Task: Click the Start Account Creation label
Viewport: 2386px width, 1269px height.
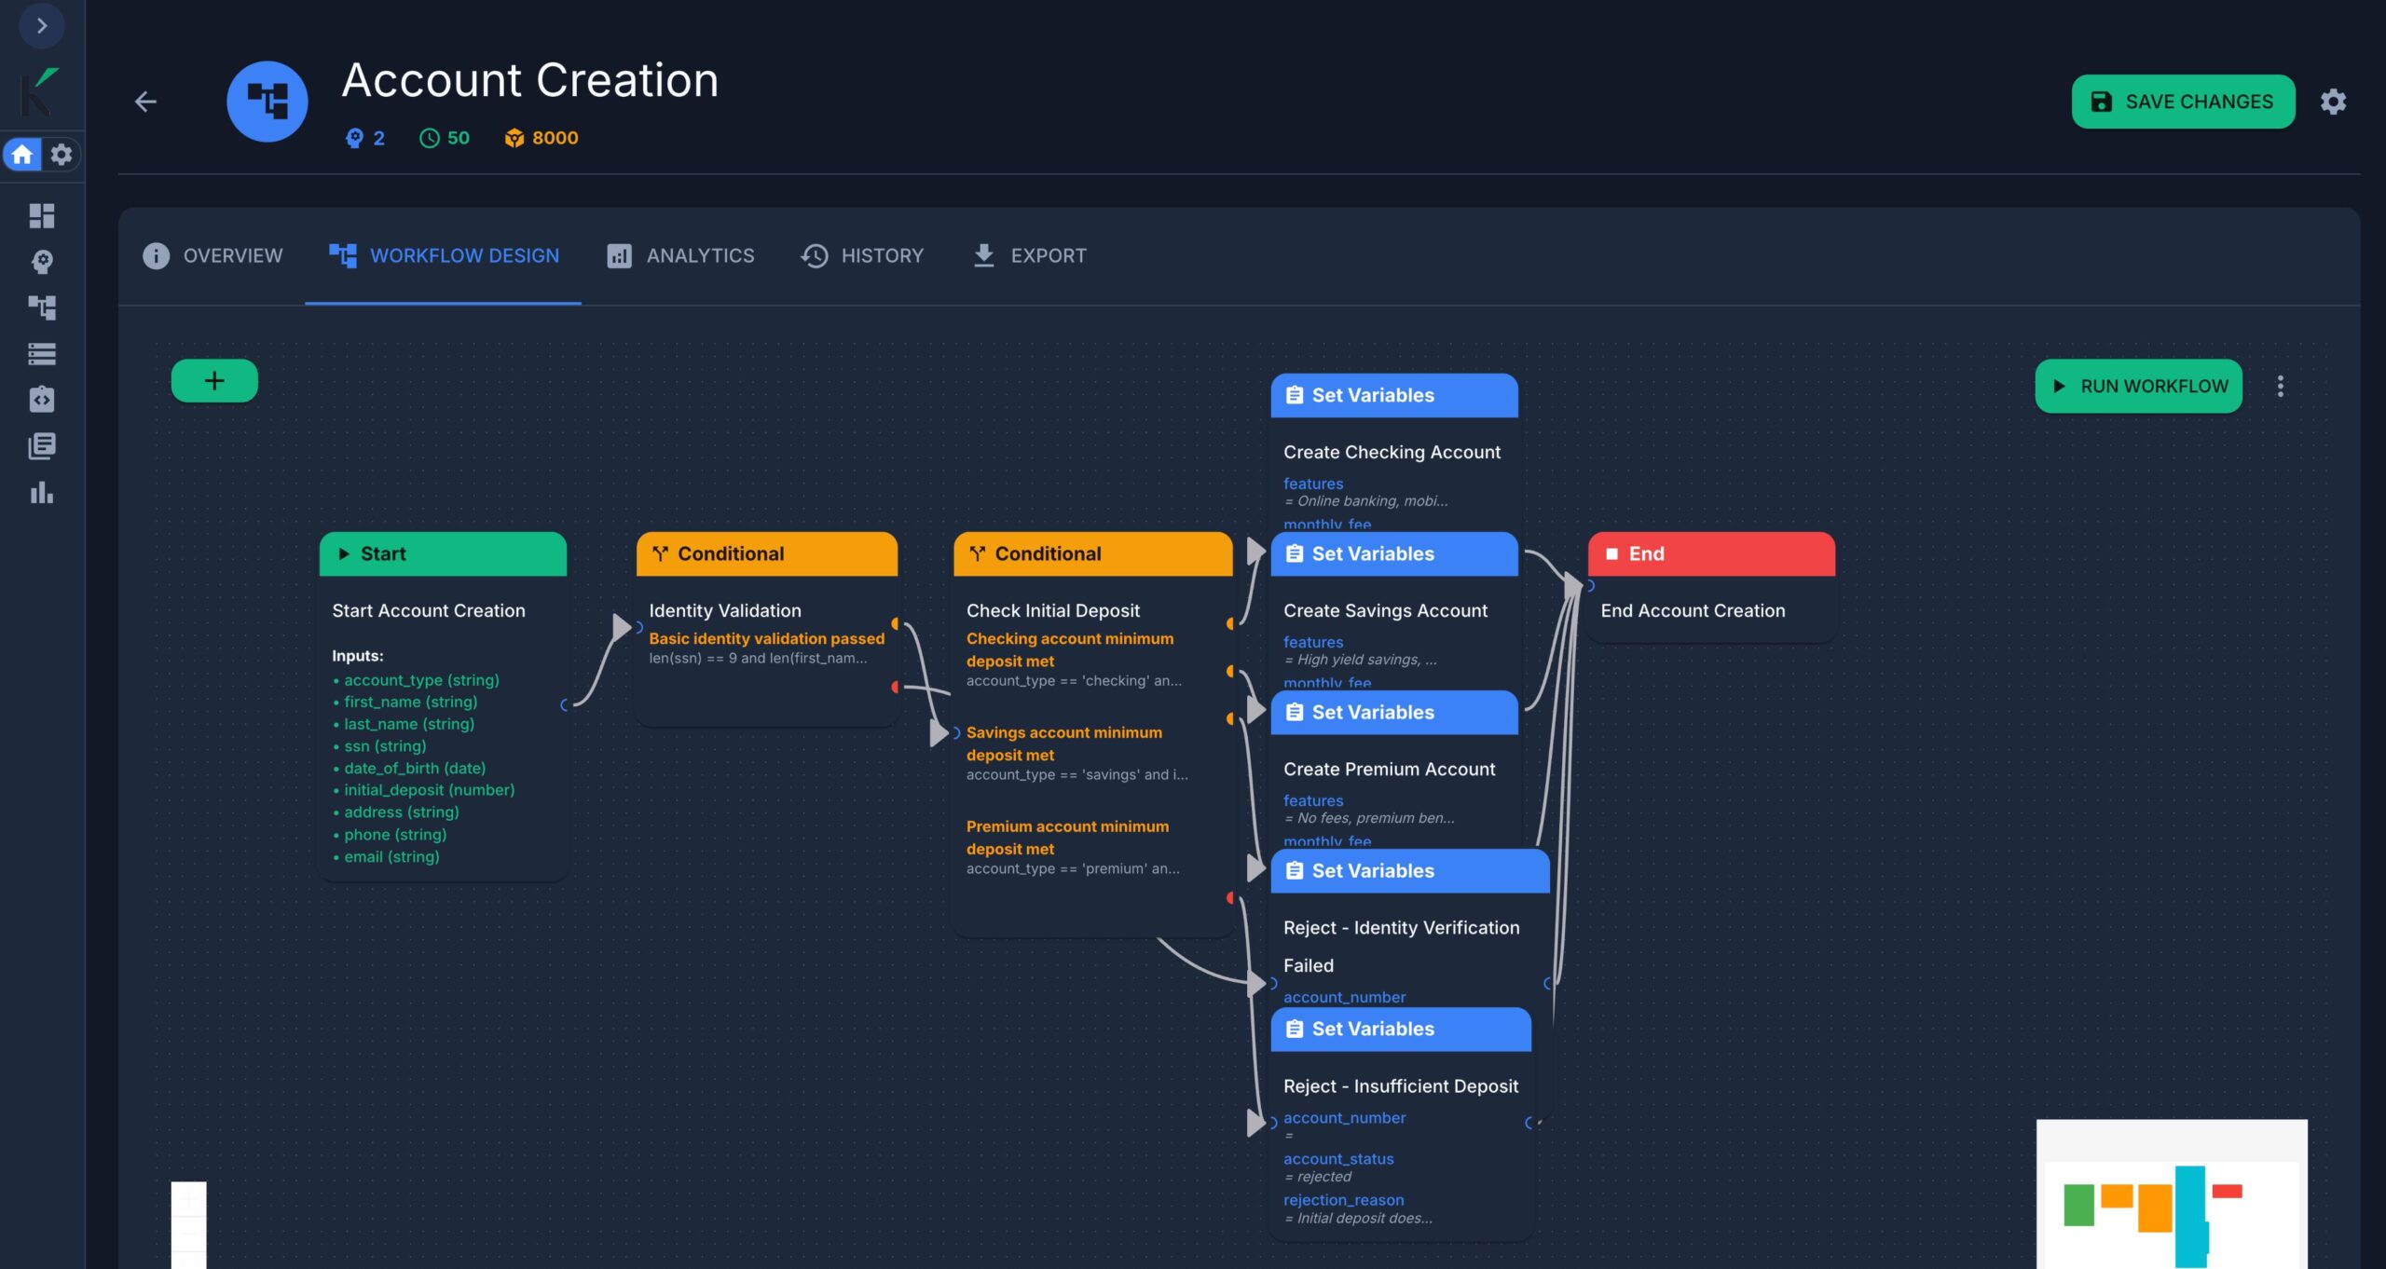Action: pyautogui.click(x=429, y=610)
